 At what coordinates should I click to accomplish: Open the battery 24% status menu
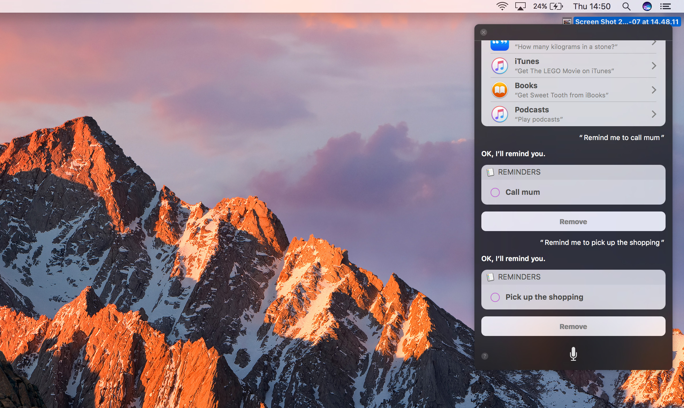click(x=548, y=6)
